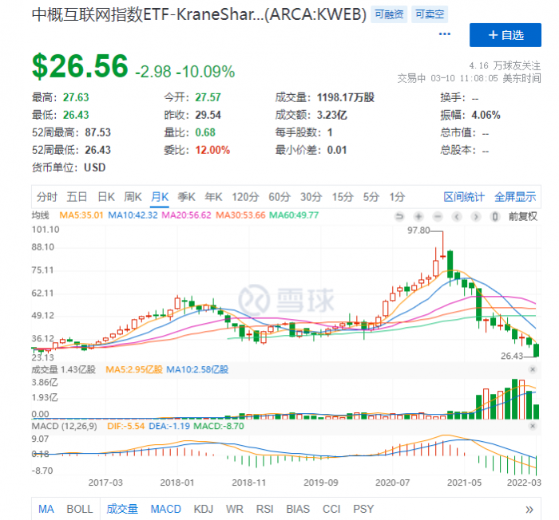Click the MA30:53.66 legend value
The height and width of the screenshot is (520, 559).
click(x=240, y=215)
